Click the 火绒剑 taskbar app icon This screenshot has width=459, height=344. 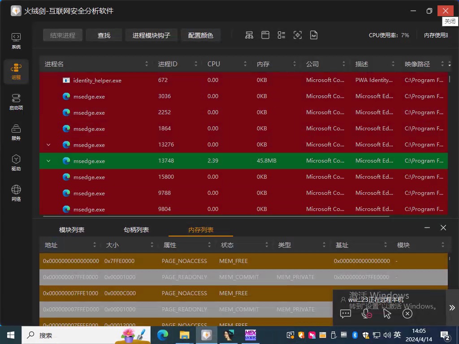(x=206, y=335)
